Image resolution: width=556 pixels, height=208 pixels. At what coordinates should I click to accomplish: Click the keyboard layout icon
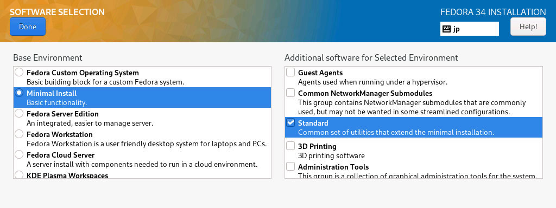tap(446, 29)
